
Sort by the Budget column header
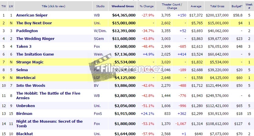pos(237,6)
